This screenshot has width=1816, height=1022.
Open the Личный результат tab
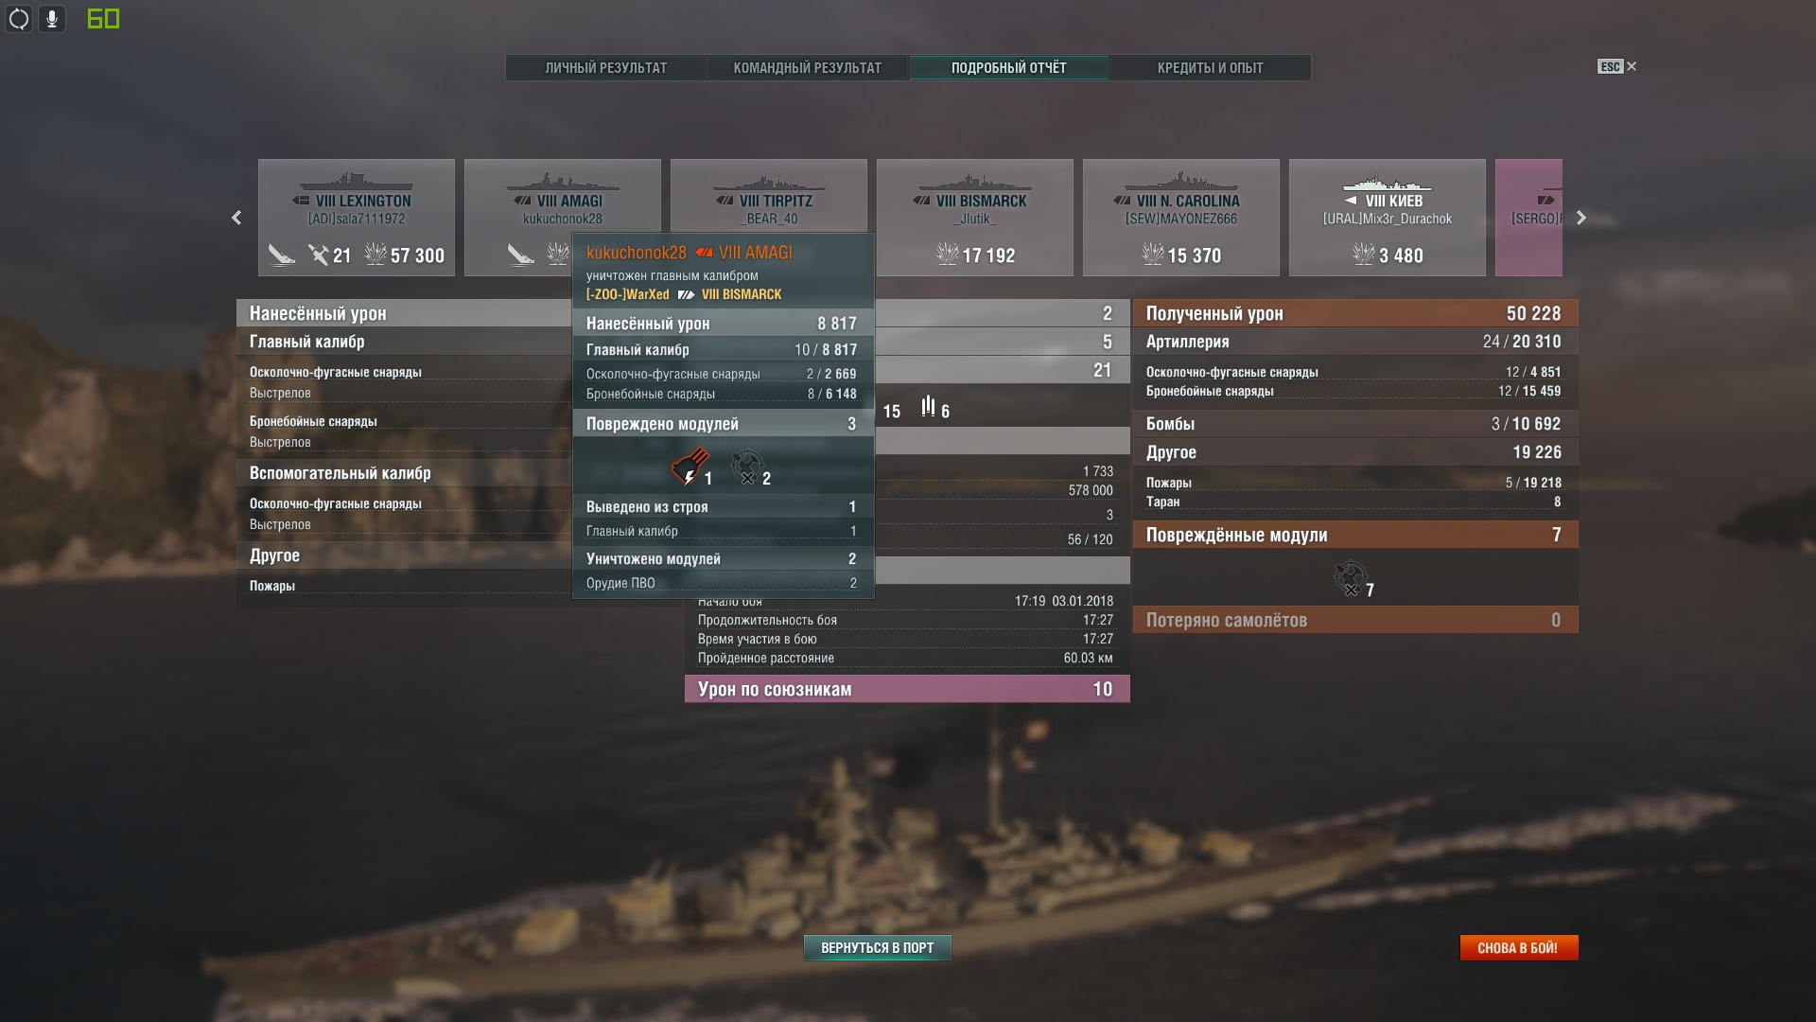tap(606, 68)
